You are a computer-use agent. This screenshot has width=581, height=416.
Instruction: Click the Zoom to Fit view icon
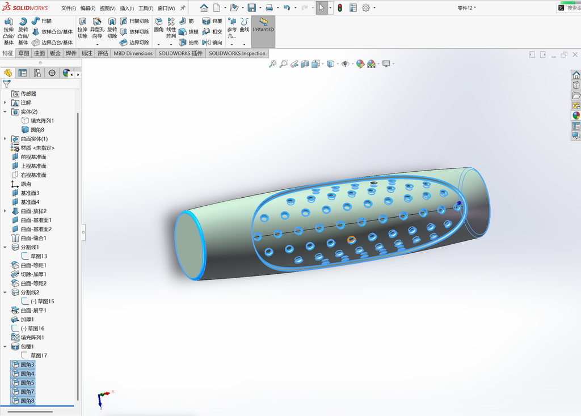pyautogui.click(x=272, y=64)
